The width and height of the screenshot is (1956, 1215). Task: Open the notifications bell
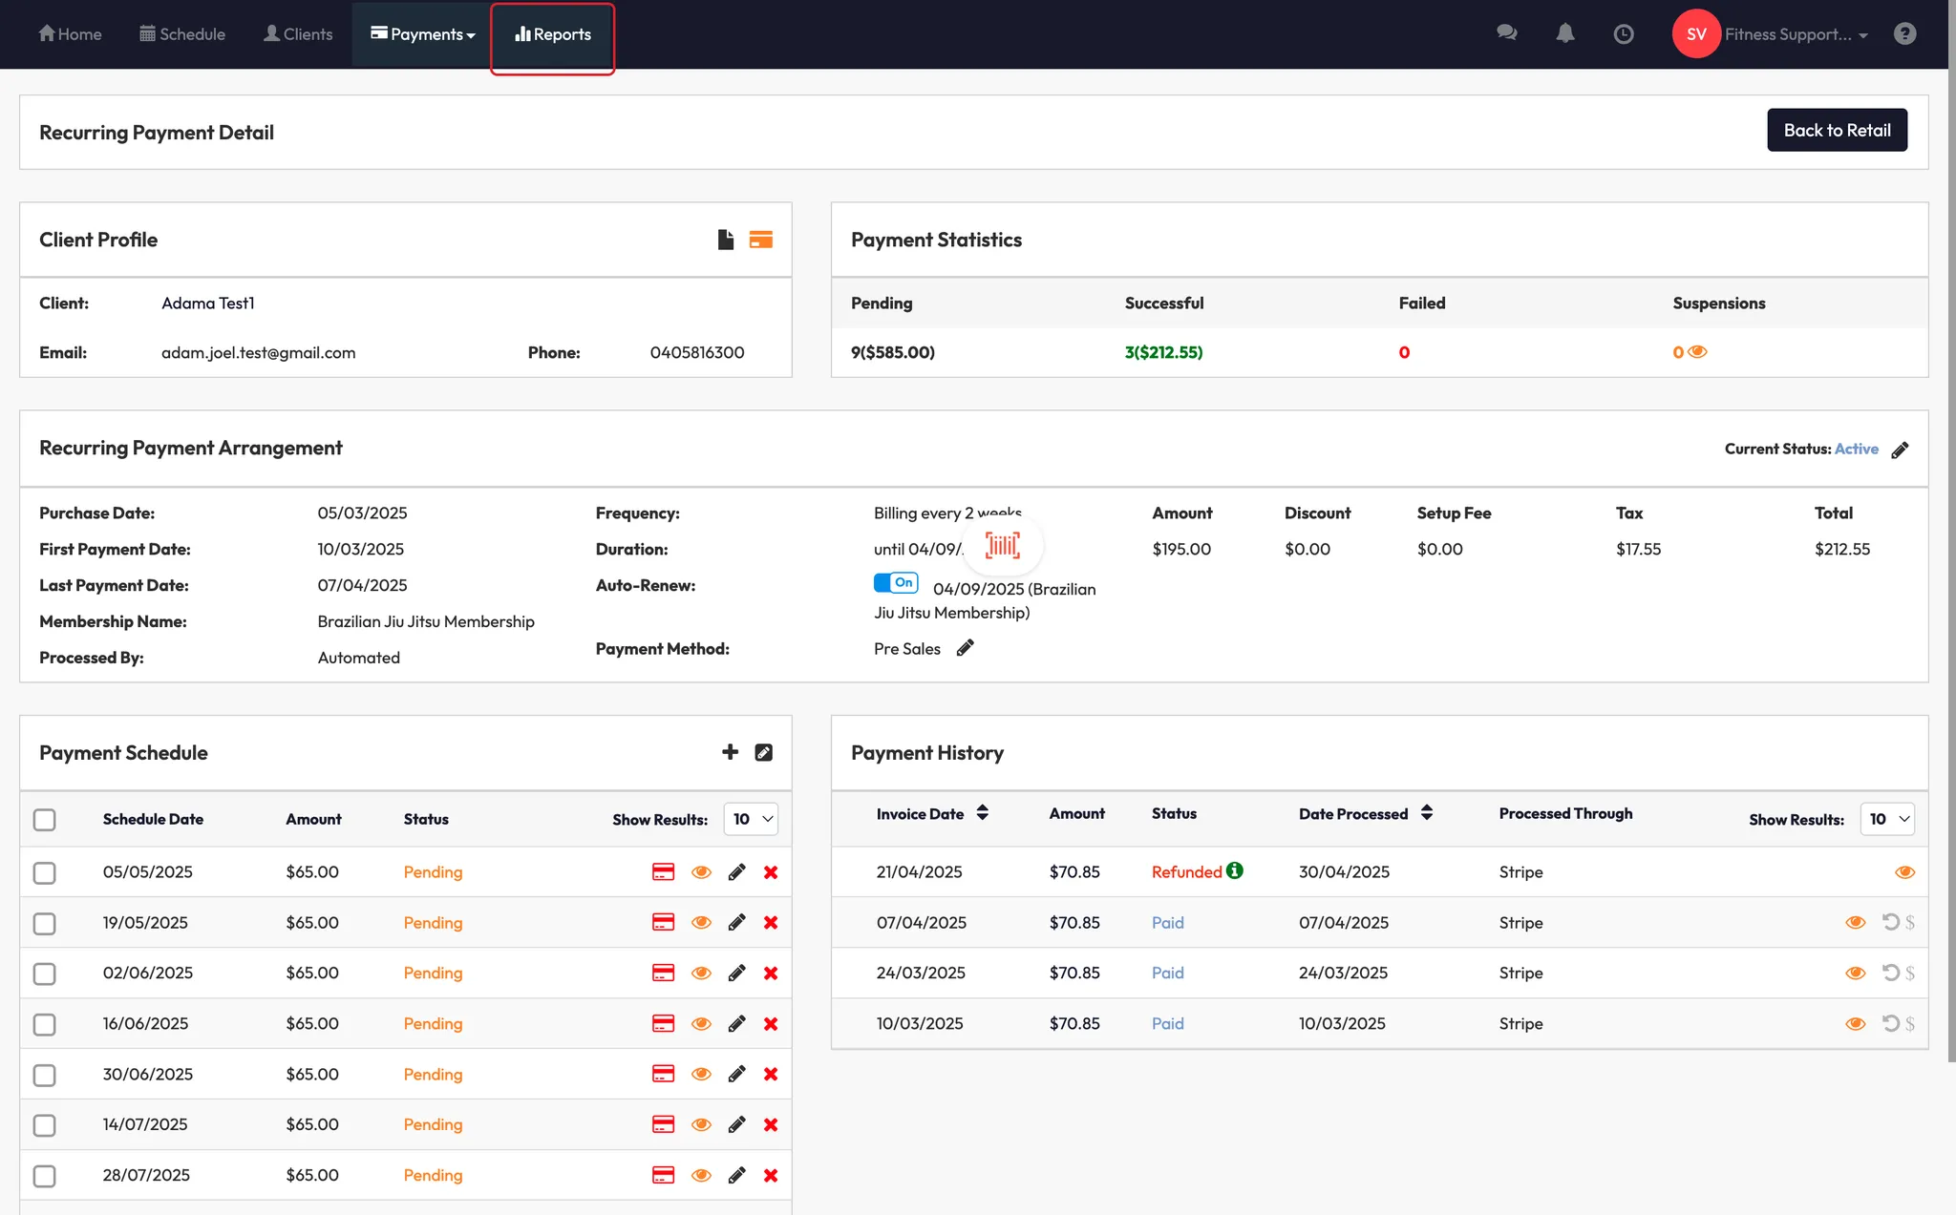1564,34
